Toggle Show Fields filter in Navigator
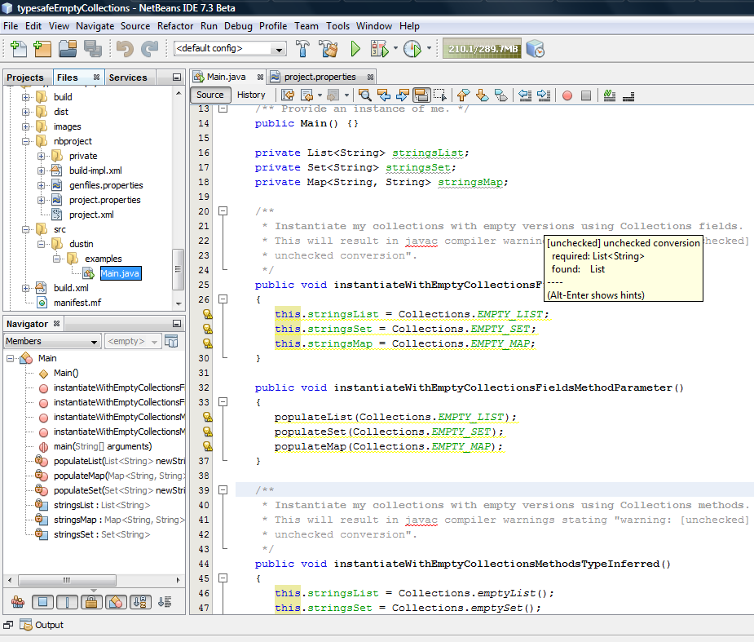The image size is (754, 642). pyautogui.click(x=43, y=601)
